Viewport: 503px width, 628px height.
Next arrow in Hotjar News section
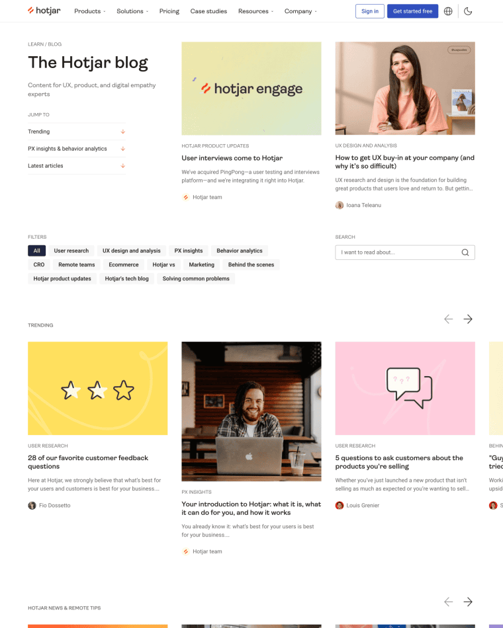pos(468,602)
